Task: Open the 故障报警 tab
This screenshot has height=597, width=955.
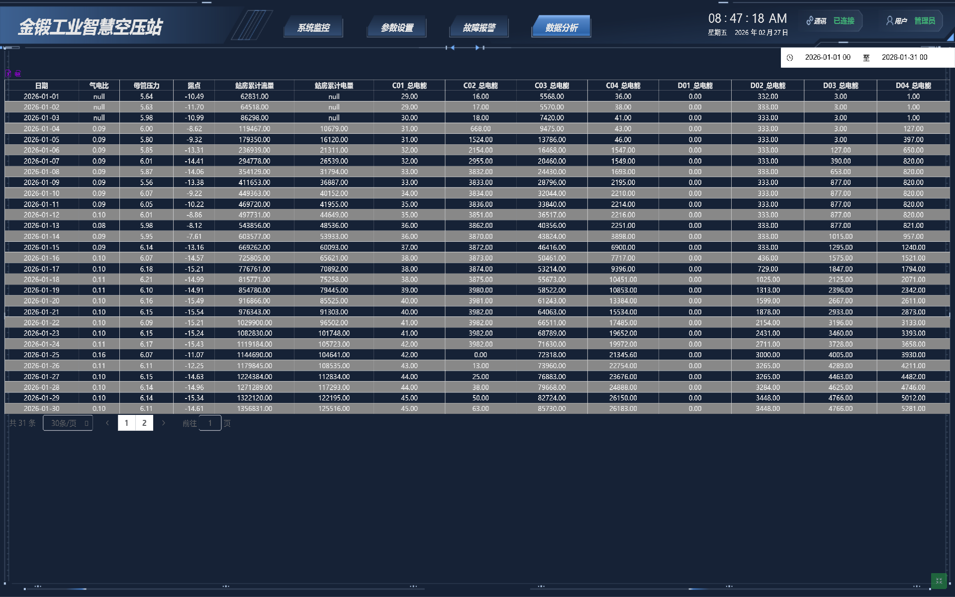Action: (x=479, y=28)
